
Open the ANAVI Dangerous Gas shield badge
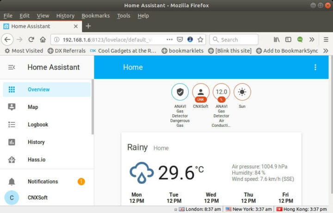(x=180, y=92)
